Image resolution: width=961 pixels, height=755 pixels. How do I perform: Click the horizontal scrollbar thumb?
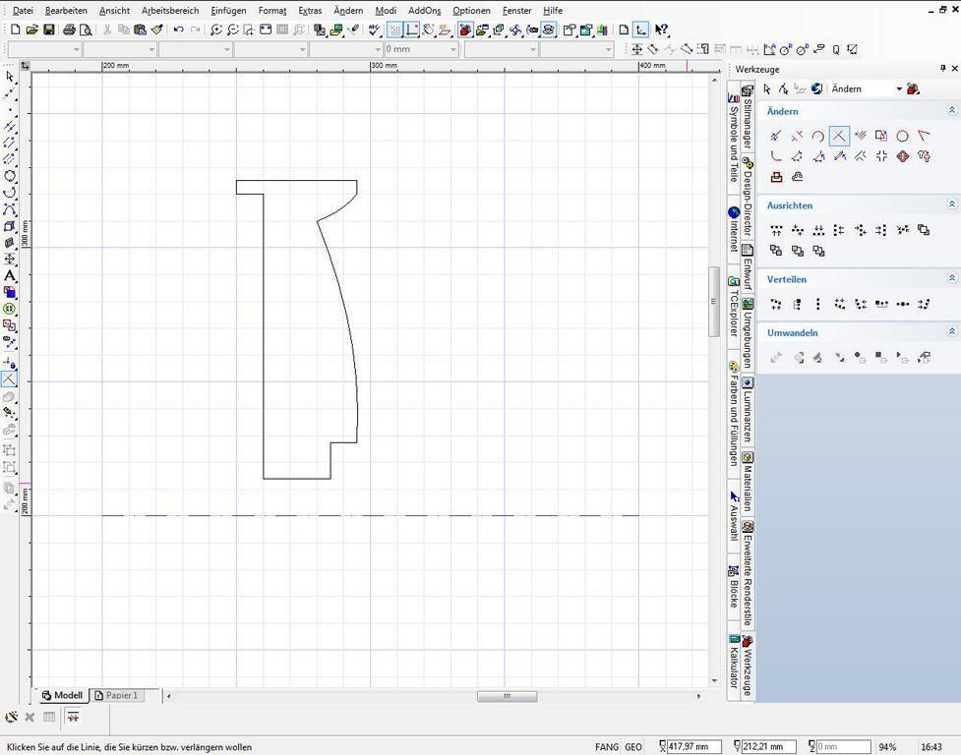(x=507, y=696)
